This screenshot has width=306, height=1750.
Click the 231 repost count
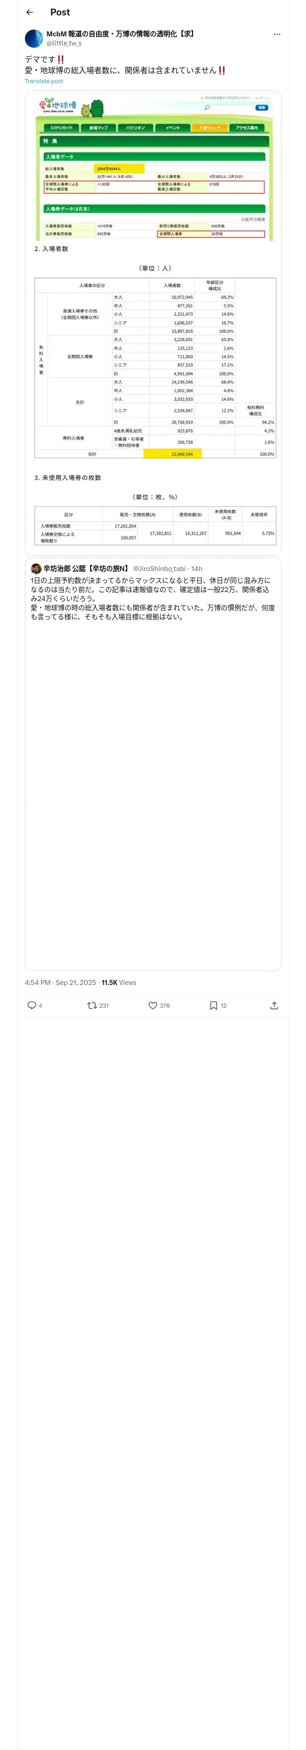click(x=104, y=1005)
